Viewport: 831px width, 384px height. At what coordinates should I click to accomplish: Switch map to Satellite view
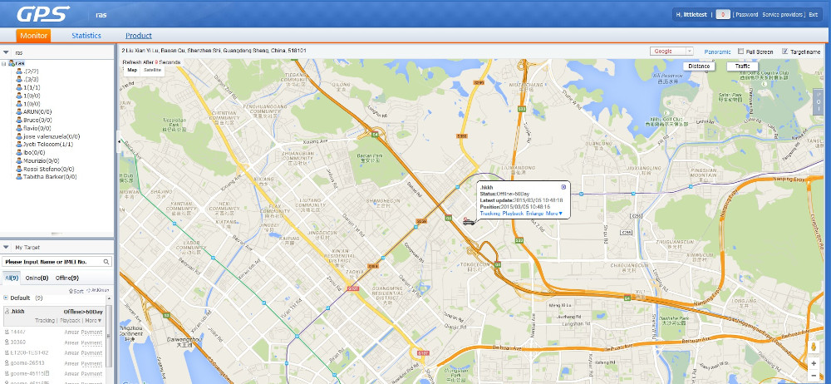(x=153, y=71)
